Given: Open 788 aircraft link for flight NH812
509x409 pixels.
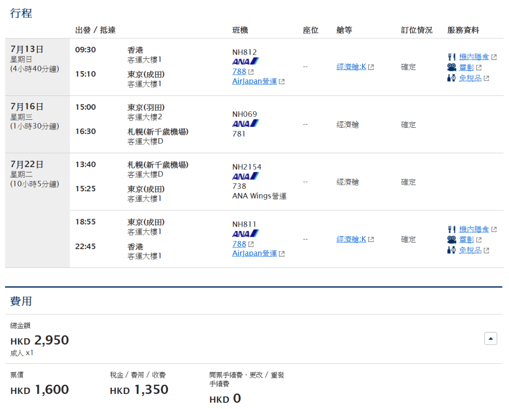Looking at the screenshot, I should [239, 72].
